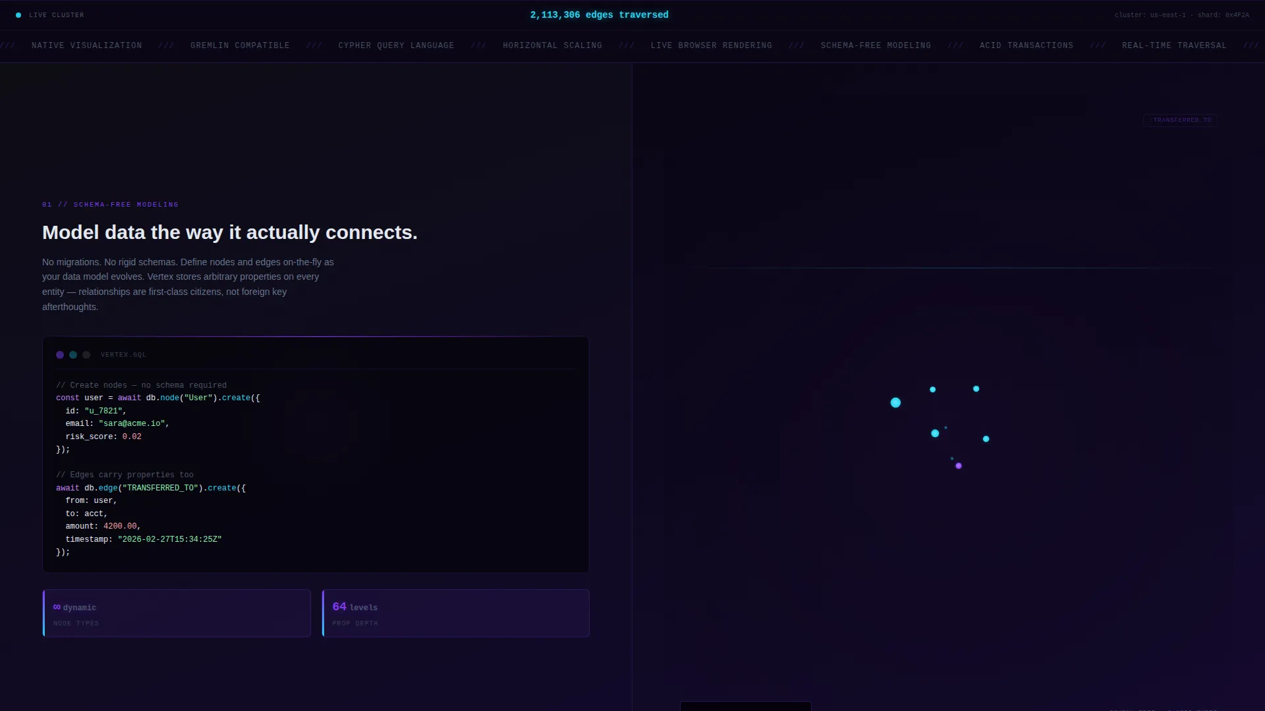Click the 2,113,306 edges traversed counter
This screenshot has width=1265, height=711.
tap(600, 15)
